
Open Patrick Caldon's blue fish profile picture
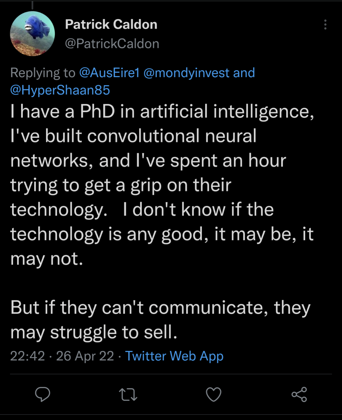pos(32,34)
